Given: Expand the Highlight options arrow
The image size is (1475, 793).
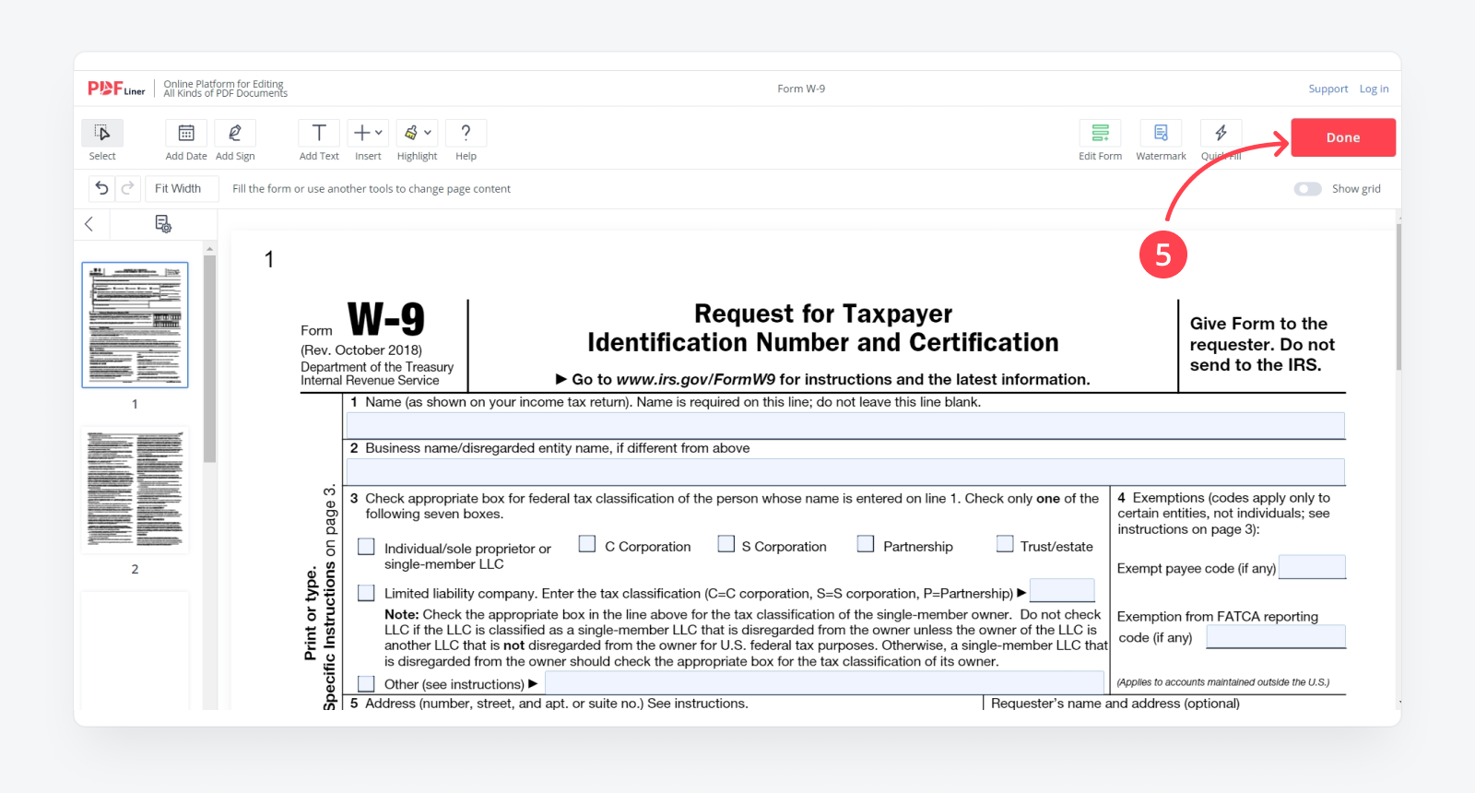Looking at the screenshot, I should pyautogui.click(x=428, y=133).
